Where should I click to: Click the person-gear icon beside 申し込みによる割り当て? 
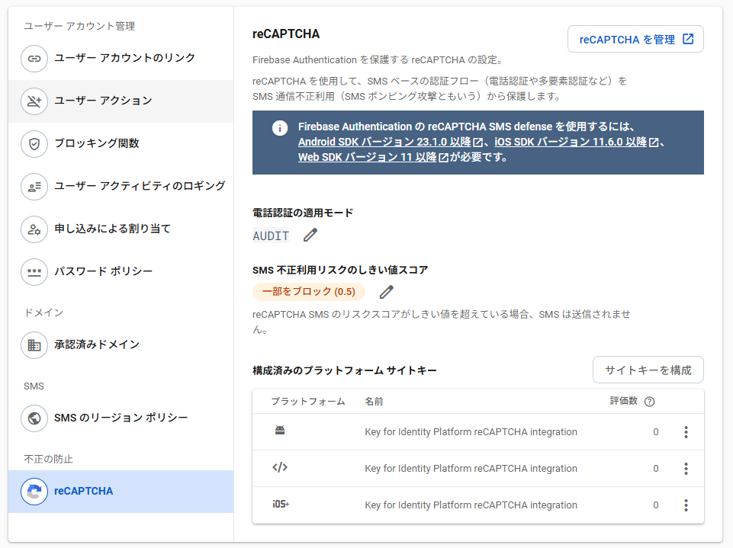click(34, 229)
